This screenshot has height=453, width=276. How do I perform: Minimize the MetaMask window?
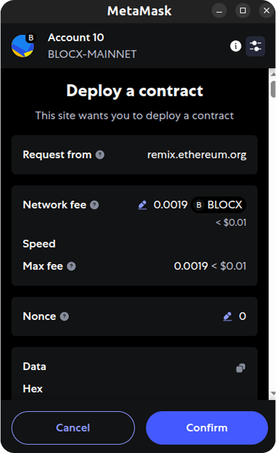[220, 10]
